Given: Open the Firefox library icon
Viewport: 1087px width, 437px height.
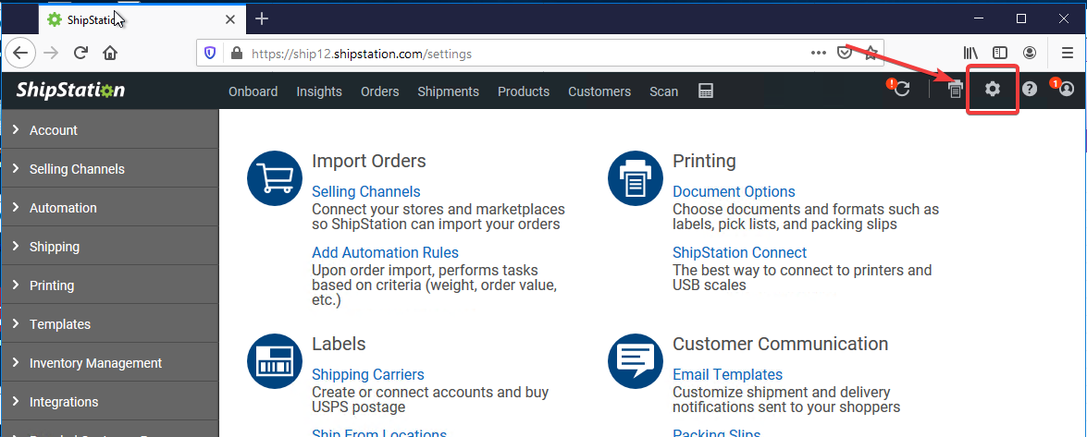Looking at the screenshot, I should pos(970,54).
